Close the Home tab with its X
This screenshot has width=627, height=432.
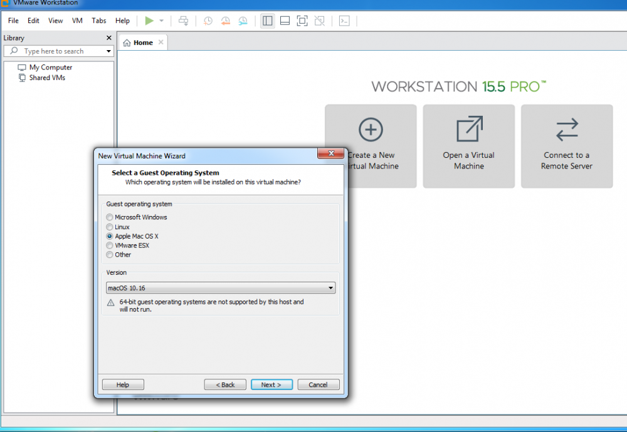click(161, 43)
